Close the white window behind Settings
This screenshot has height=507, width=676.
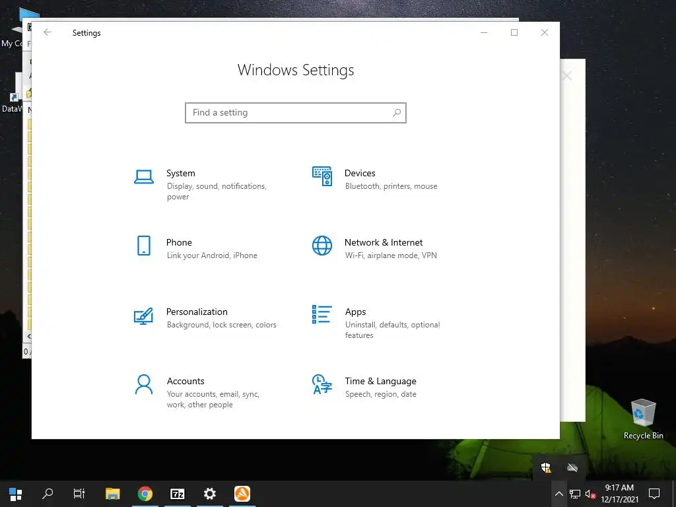click(x=567, y=77)
